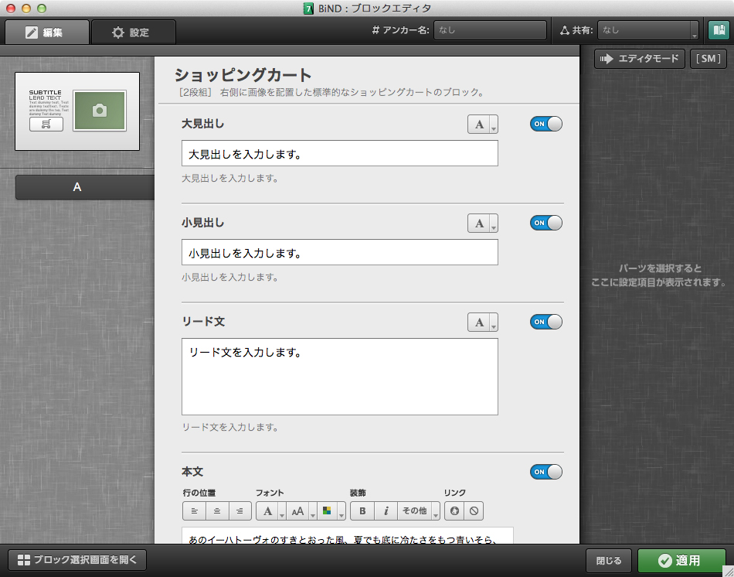
Task: Click the 閉じる close button
Action: pyautogui.click(x=609, y=561)
